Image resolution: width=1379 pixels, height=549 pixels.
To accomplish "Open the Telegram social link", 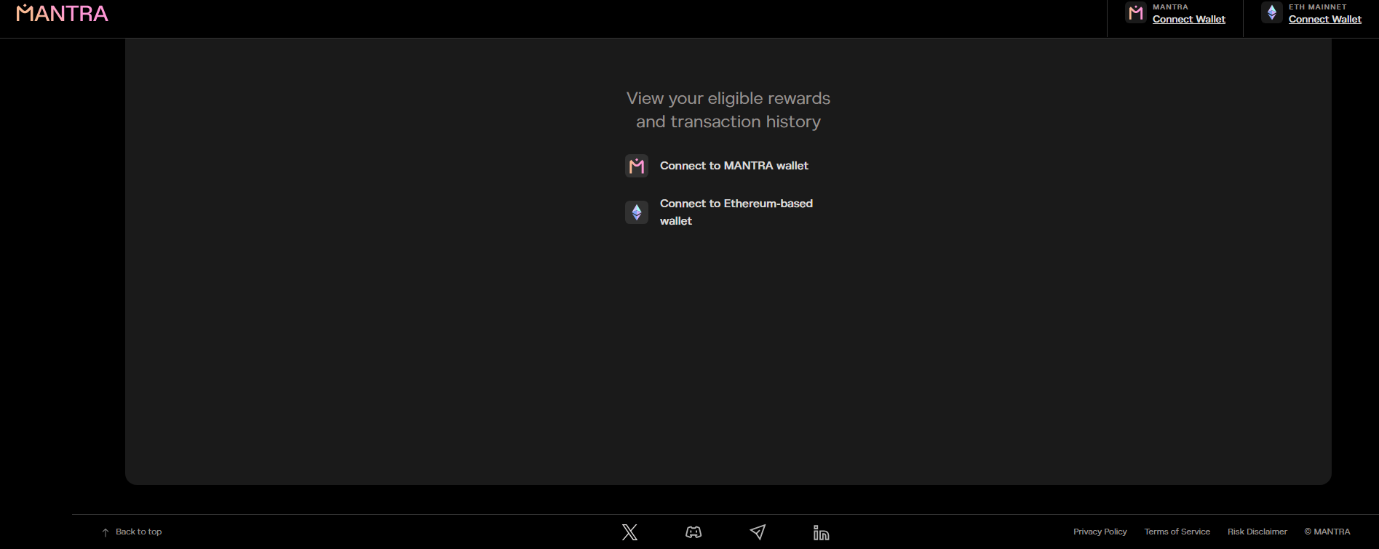I will tap(758, 532).
